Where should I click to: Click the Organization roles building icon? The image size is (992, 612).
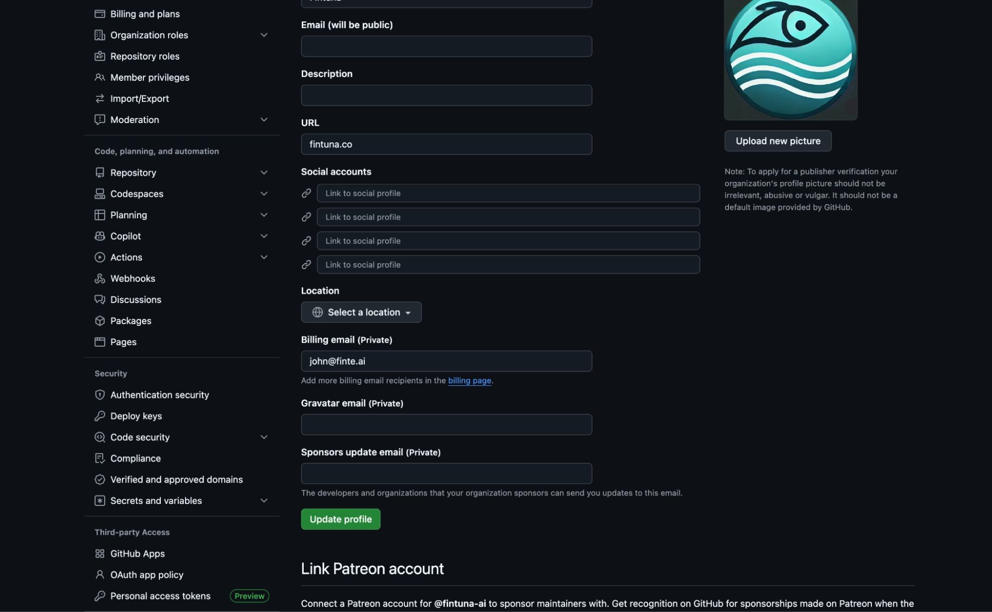tap(100, 35)
